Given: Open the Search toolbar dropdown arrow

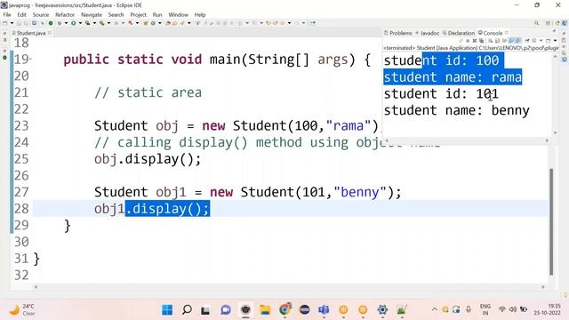Looking at the screenshot, I should point(189,23).
